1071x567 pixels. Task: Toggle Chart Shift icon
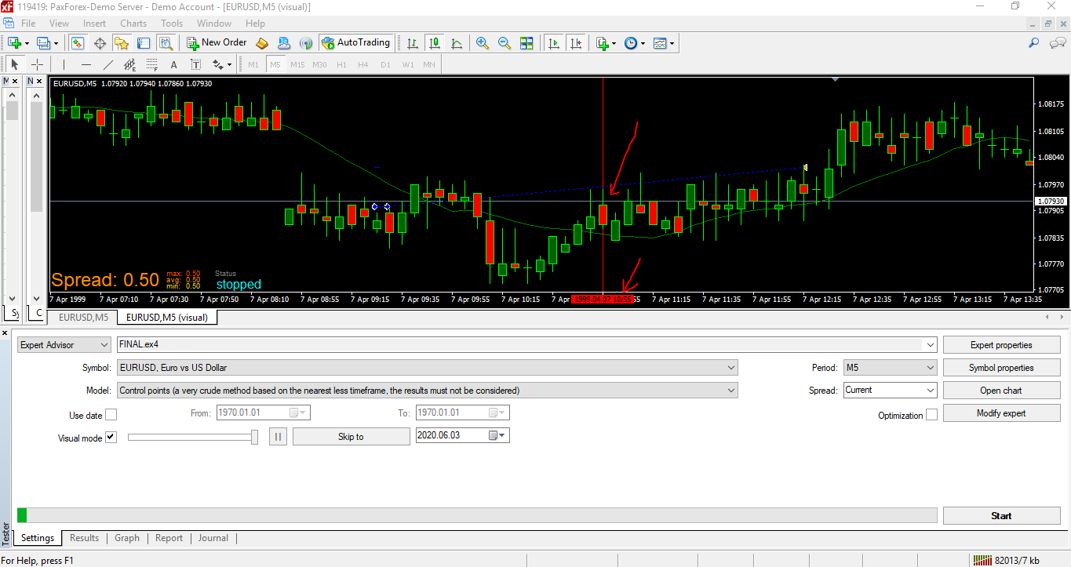tap(577, 43)
